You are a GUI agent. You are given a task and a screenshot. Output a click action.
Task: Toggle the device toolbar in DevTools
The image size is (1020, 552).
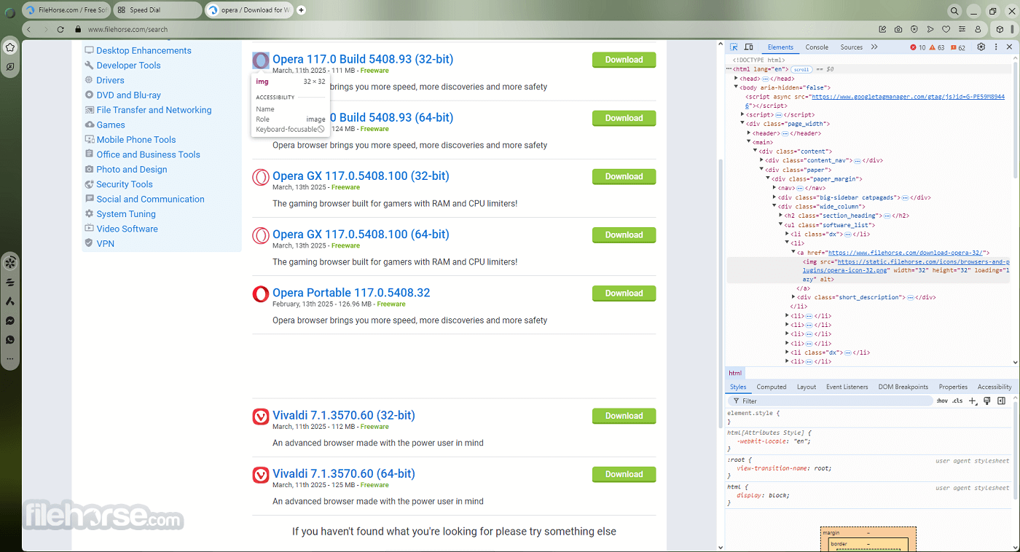748,47
